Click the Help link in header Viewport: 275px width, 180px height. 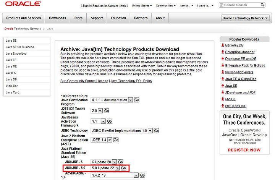123,6
